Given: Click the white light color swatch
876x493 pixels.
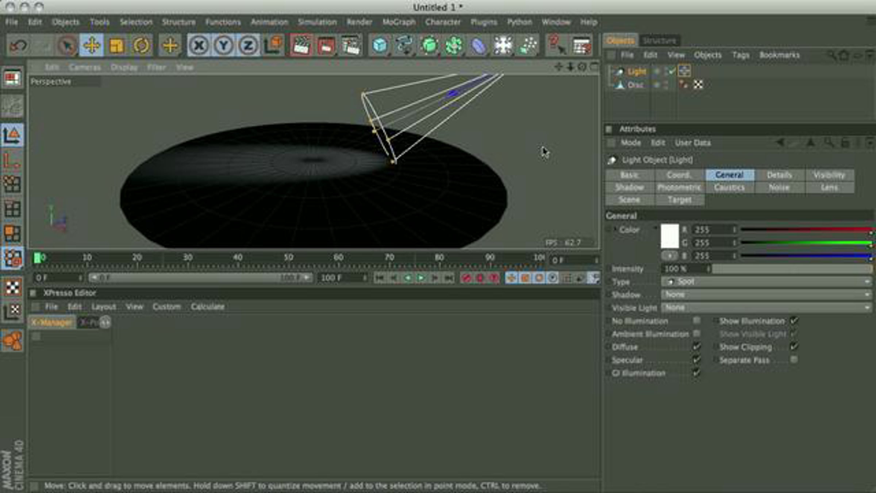Looking at the screenshot, I should 670,236.
